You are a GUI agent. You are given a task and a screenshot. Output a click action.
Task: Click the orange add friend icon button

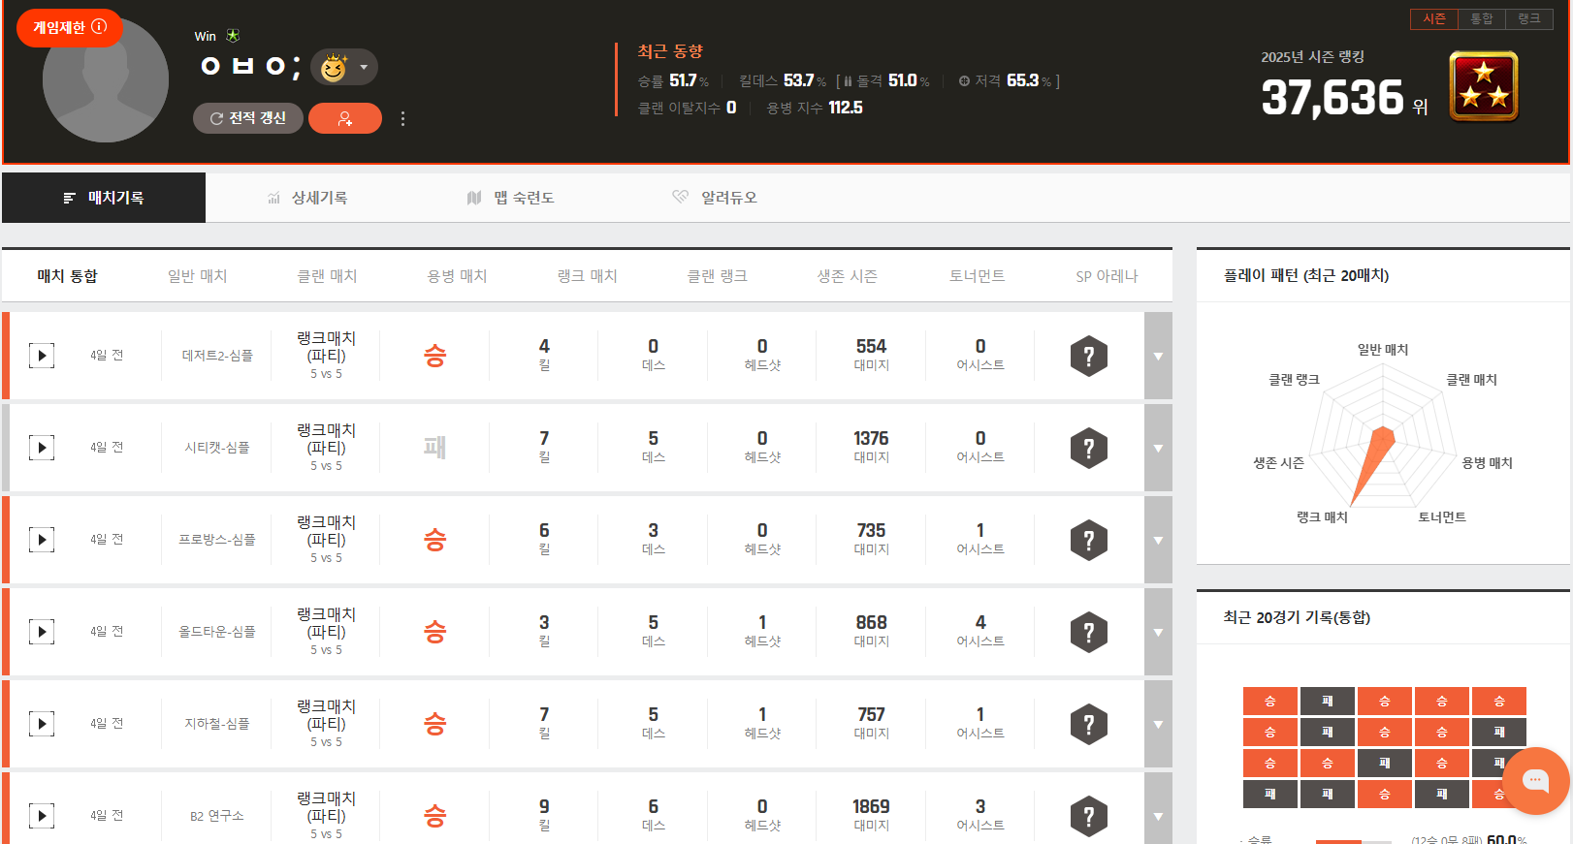coord(344,118)
